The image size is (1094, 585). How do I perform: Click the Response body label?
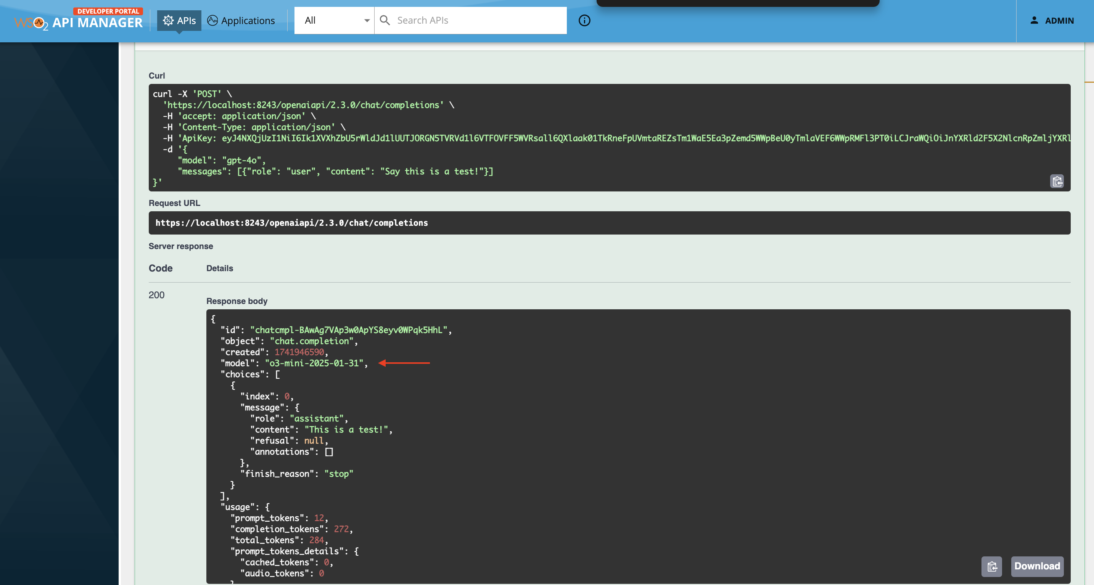[x=237, y=301]
